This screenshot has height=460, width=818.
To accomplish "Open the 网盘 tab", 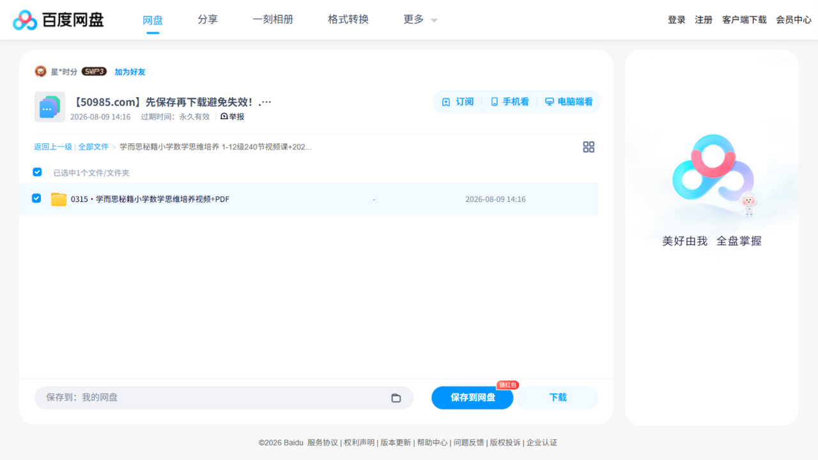I will [153, 20].
